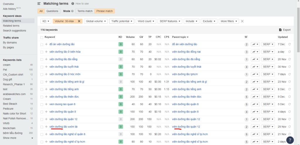300x145 pixels.
Task: Open the KD filter dropdown
Action: pos(46,21)
